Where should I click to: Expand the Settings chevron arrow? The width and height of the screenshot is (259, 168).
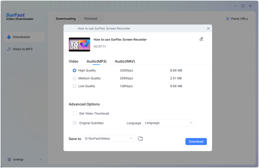pos(41,160)
